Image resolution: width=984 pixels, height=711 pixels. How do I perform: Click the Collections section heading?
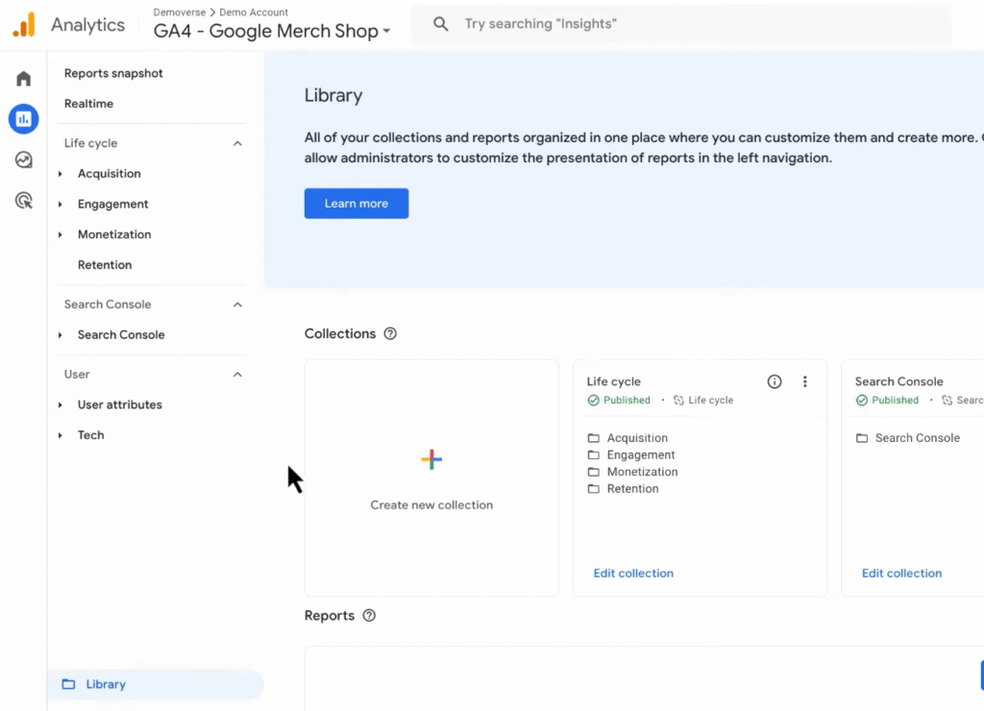pyautogui.click(x=340, y=333)
